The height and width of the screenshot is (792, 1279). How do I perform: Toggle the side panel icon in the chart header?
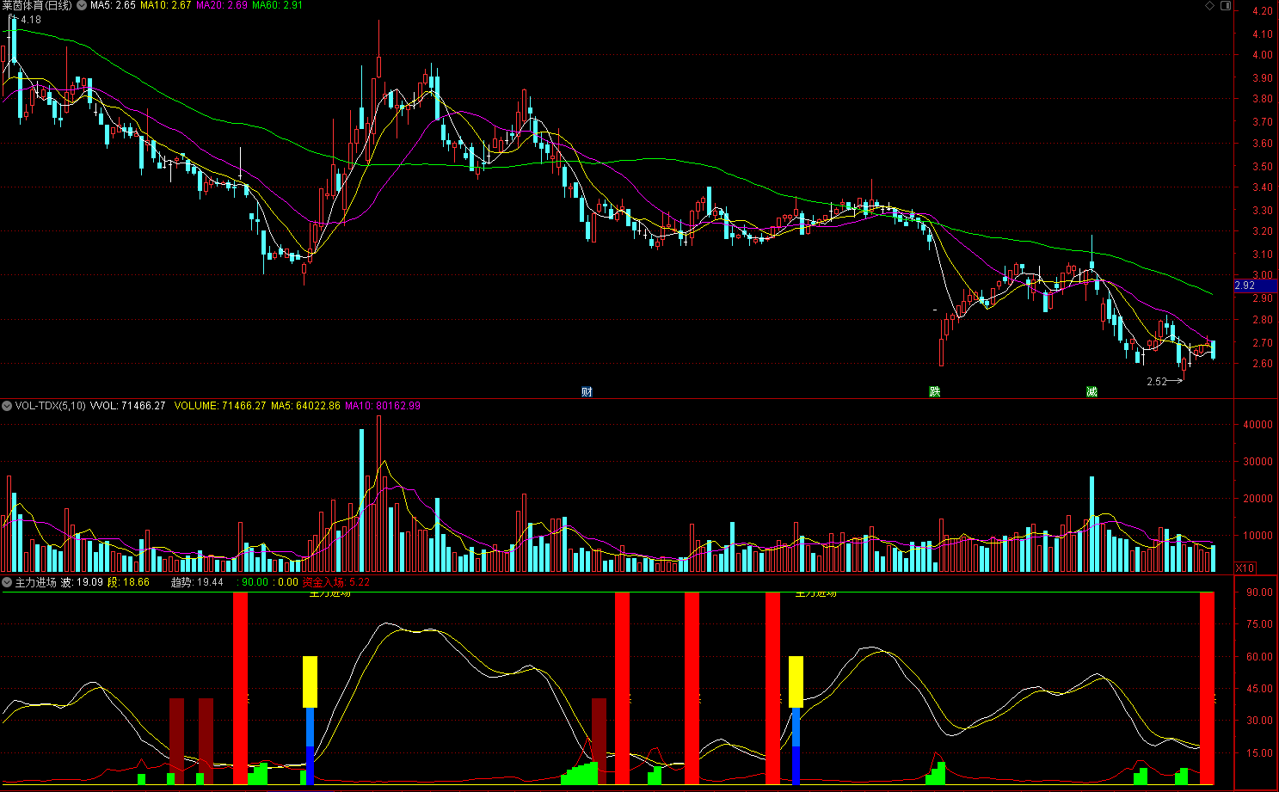coord(1227,5)
